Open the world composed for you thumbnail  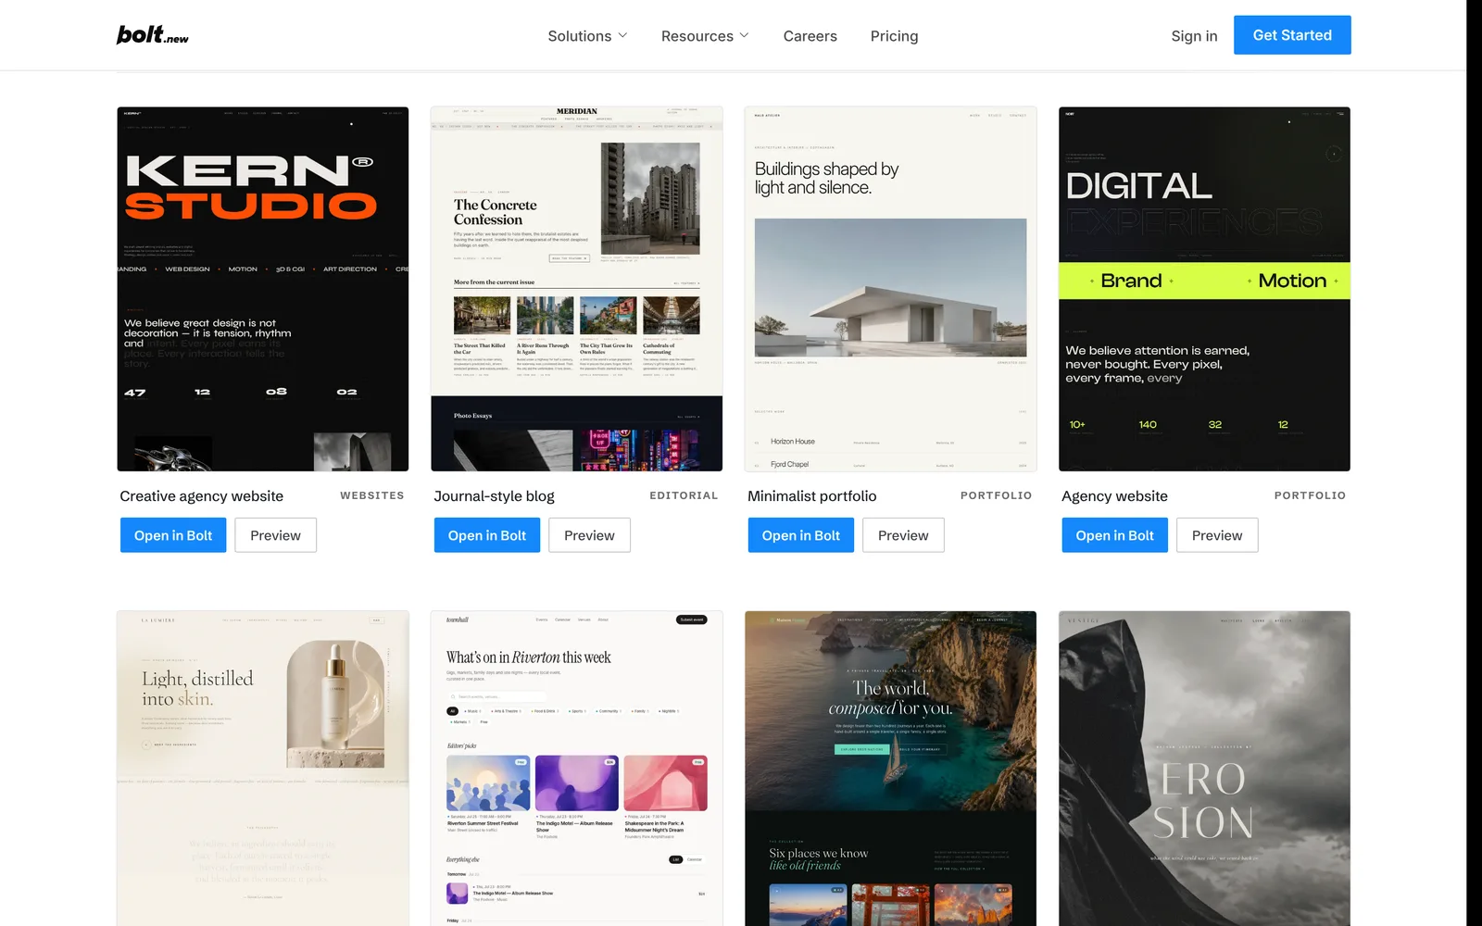click(x=890, y=769)
